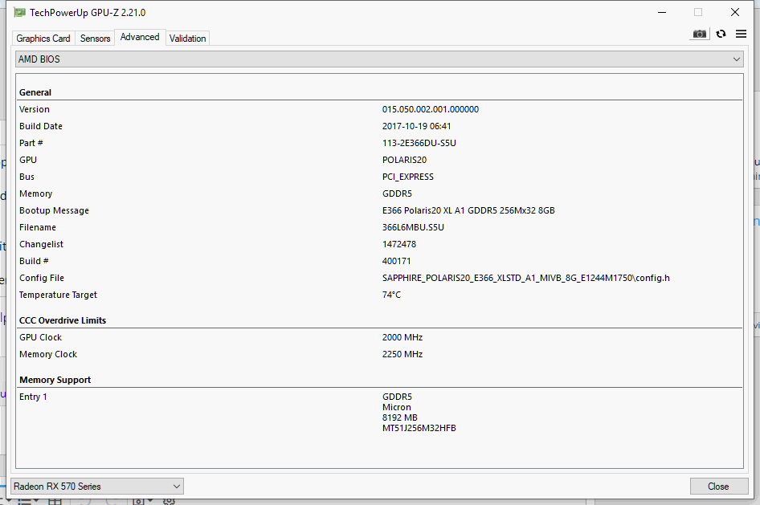760x505 pixels.
Task: Select the Advanced tab
Action: coord(140,37)
